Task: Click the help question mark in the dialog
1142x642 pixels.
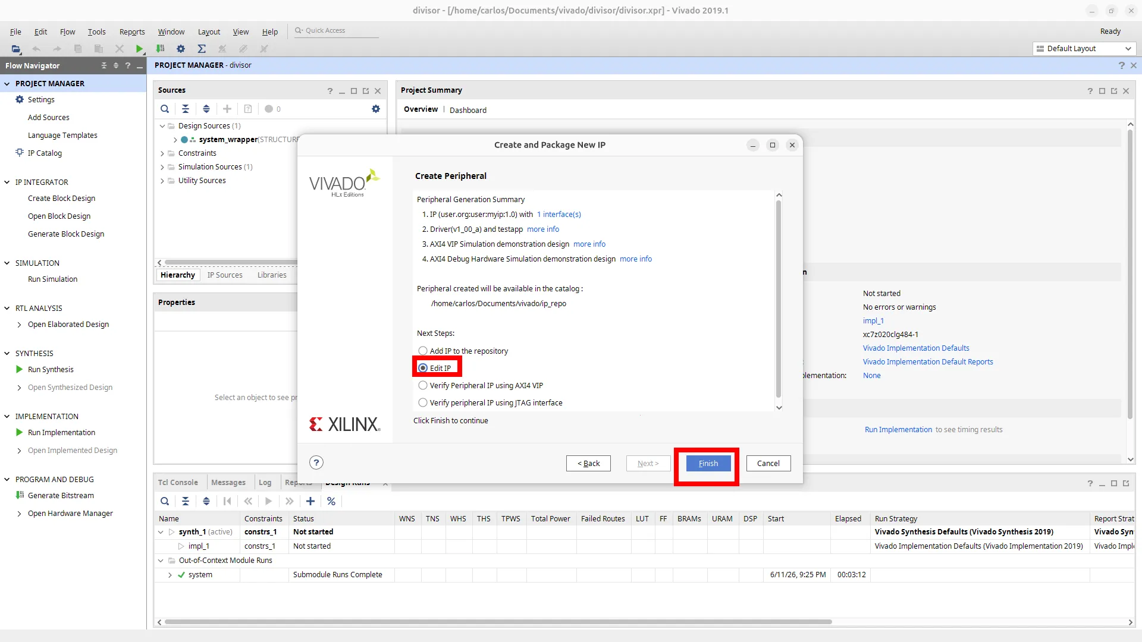Action: point(316,462)
